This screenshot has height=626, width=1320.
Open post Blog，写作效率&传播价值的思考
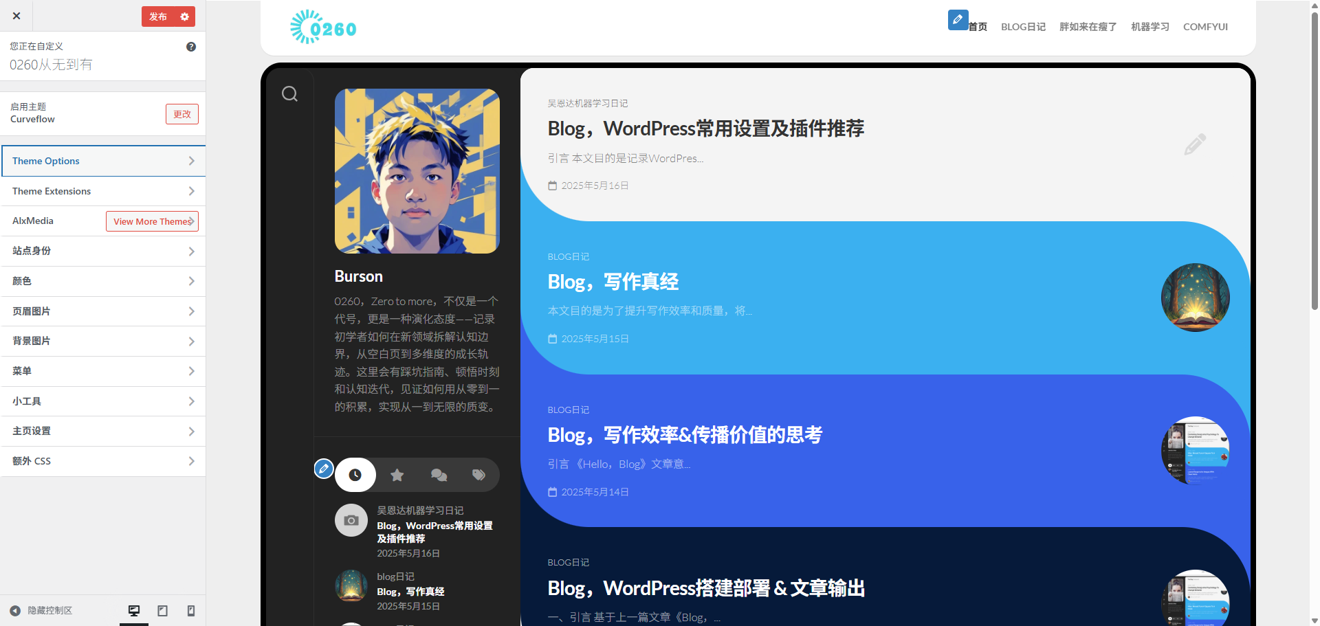point(685,435)
